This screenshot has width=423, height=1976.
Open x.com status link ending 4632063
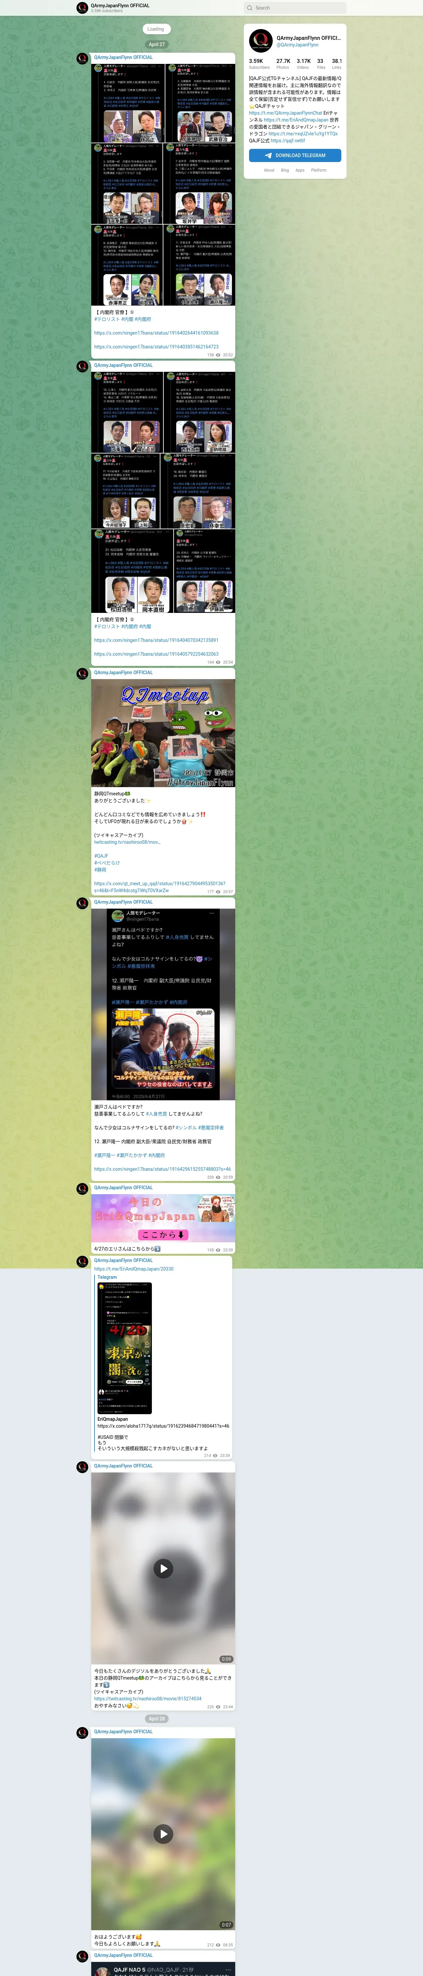click(x=156, y=654)
